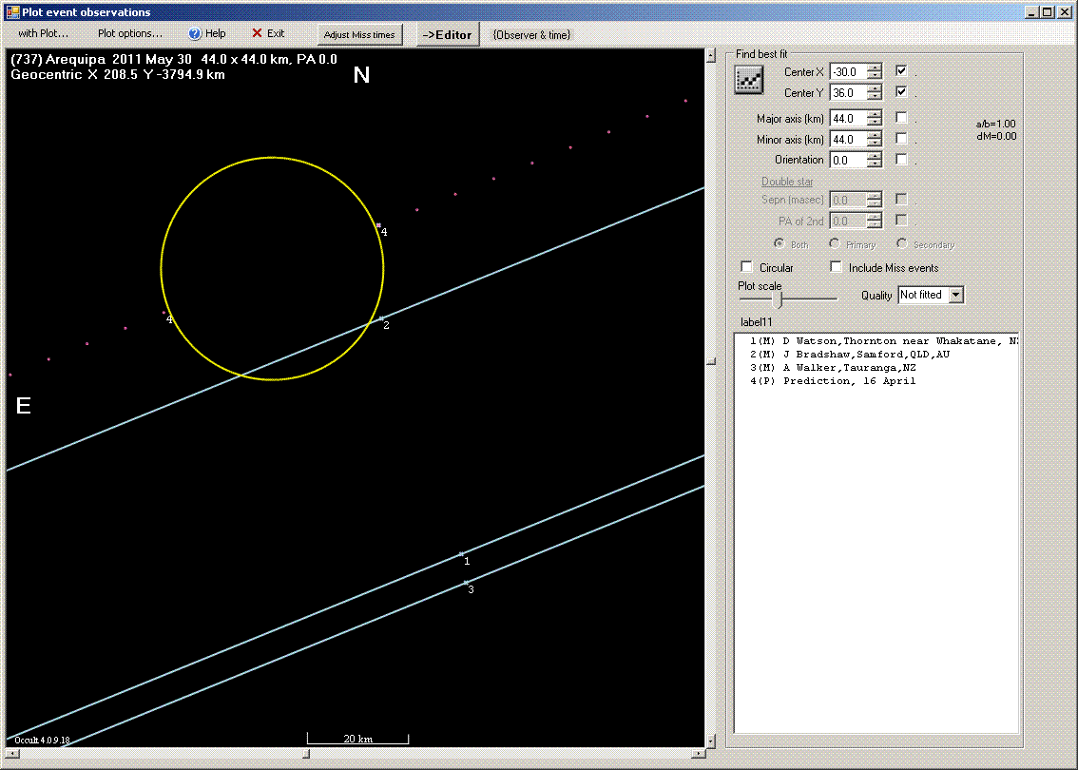The width and height of the screenshot is (1078, 770).
Task: Click the plot scroll left arrow
Action: coord(11,754)
